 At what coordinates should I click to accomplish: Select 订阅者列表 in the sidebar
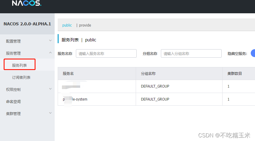pyautogui.click(x=21, y=77)
